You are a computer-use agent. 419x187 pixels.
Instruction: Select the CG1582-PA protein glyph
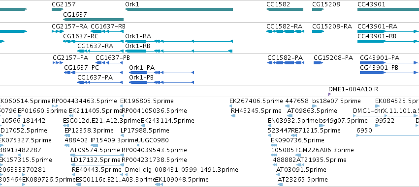click(x=286, y=63)
